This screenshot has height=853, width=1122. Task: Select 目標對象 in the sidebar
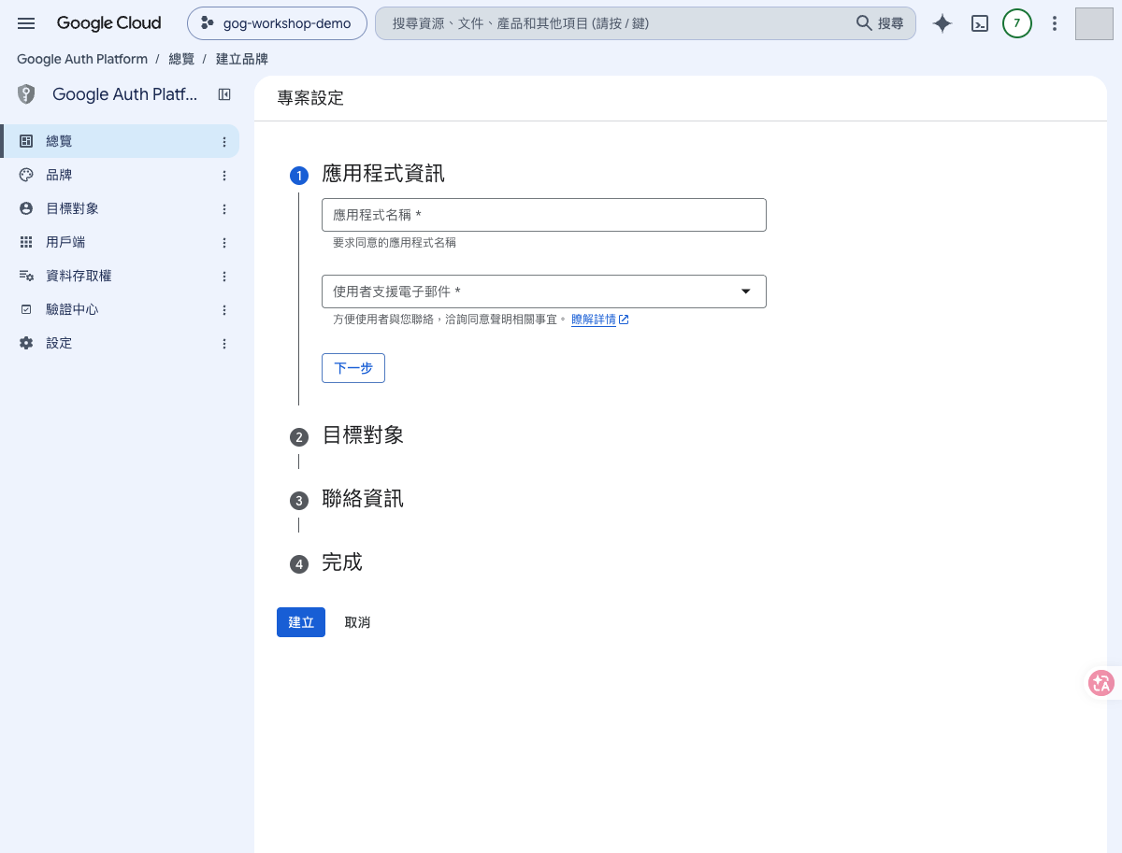pos(120,208)
